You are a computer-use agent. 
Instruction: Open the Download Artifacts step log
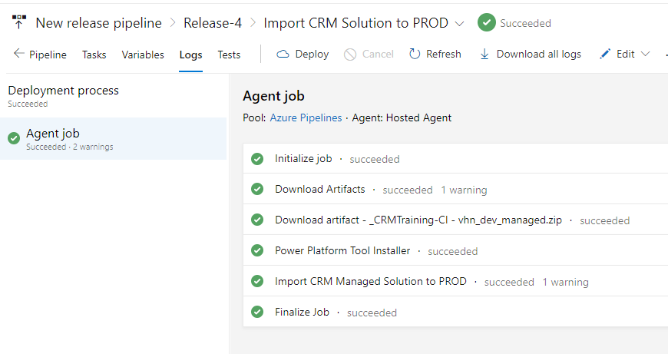point(319,189)
